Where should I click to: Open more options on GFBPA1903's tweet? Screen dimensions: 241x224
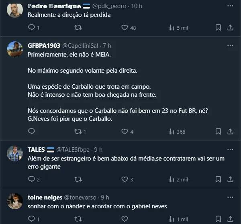[x=230, y=45]
